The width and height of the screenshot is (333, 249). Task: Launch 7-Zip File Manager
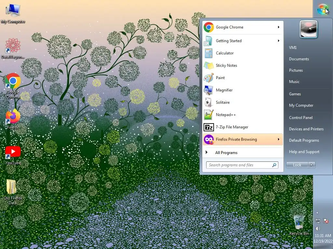243,127
